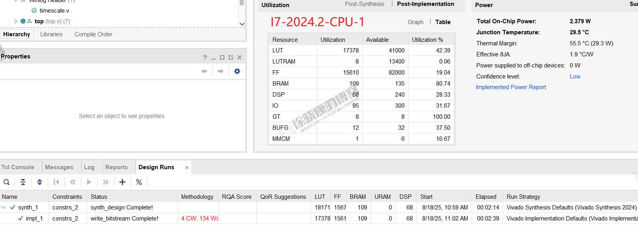Reset runs to first step icon
Viewport: 638px width, 226px height.
56,182
